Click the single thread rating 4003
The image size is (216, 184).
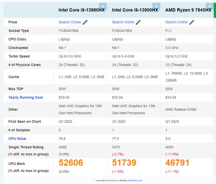point(169,147)
